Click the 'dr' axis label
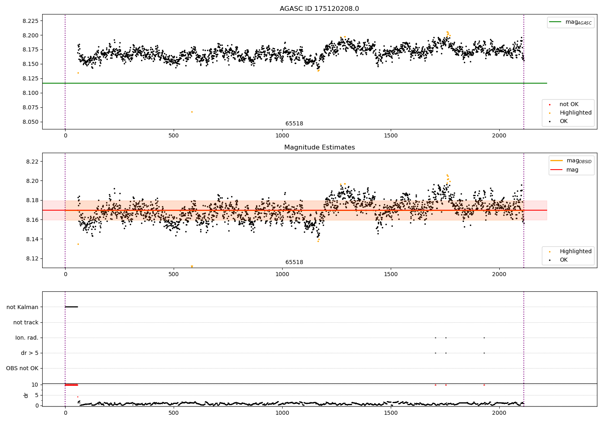Viewport: 603px width, 422px height. (x=26, y=395)
